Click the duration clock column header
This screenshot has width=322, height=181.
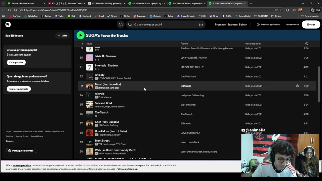tap(307, 43)
